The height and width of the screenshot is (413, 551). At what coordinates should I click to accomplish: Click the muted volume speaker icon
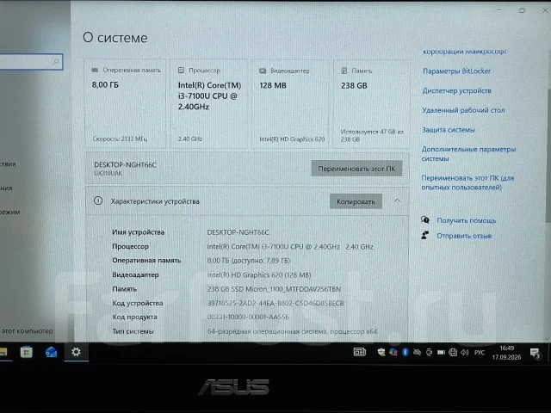point(465,352)
